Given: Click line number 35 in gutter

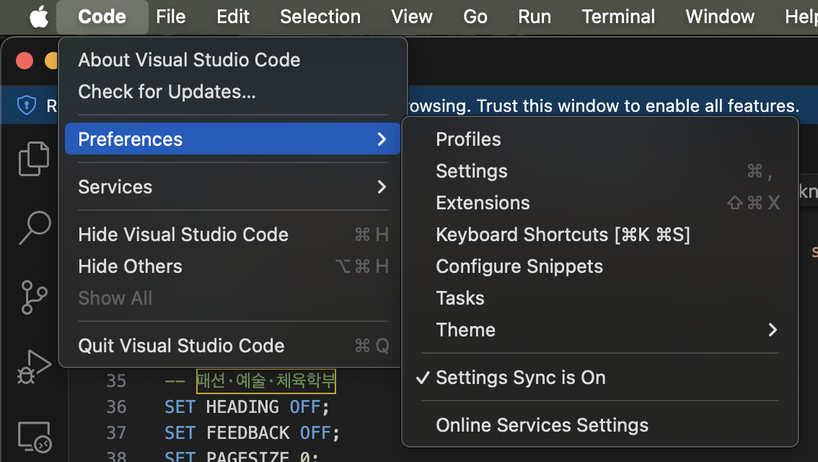Looking at the screenshot, I should (x=116, y=380).
